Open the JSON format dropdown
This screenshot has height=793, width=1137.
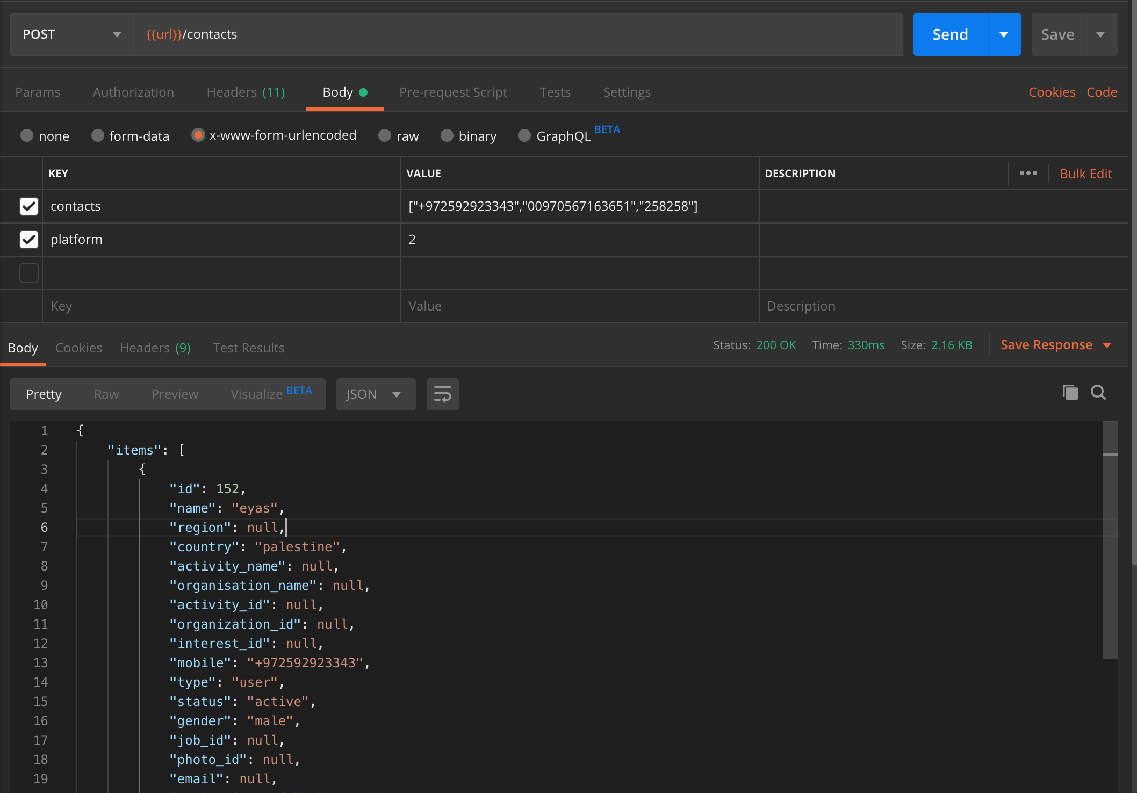[x=376, y=394]
